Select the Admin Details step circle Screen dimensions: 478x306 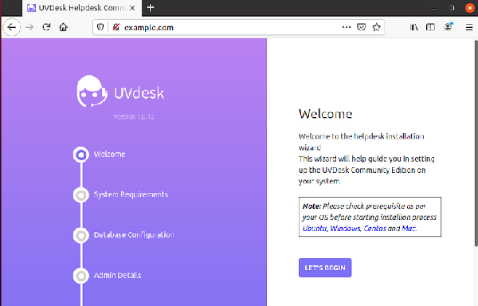coord(81,276)
